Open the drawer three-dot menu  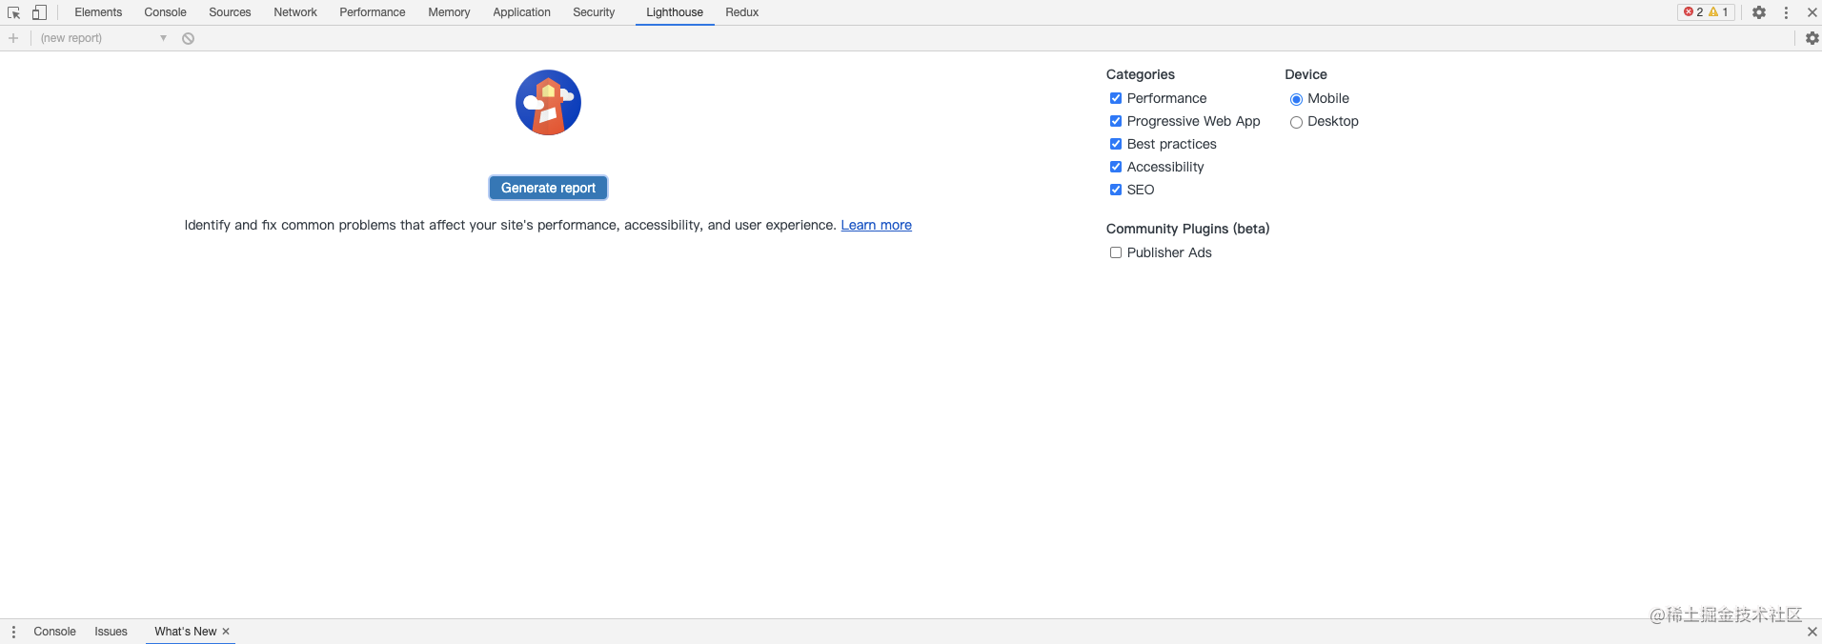tap(13, 632)
